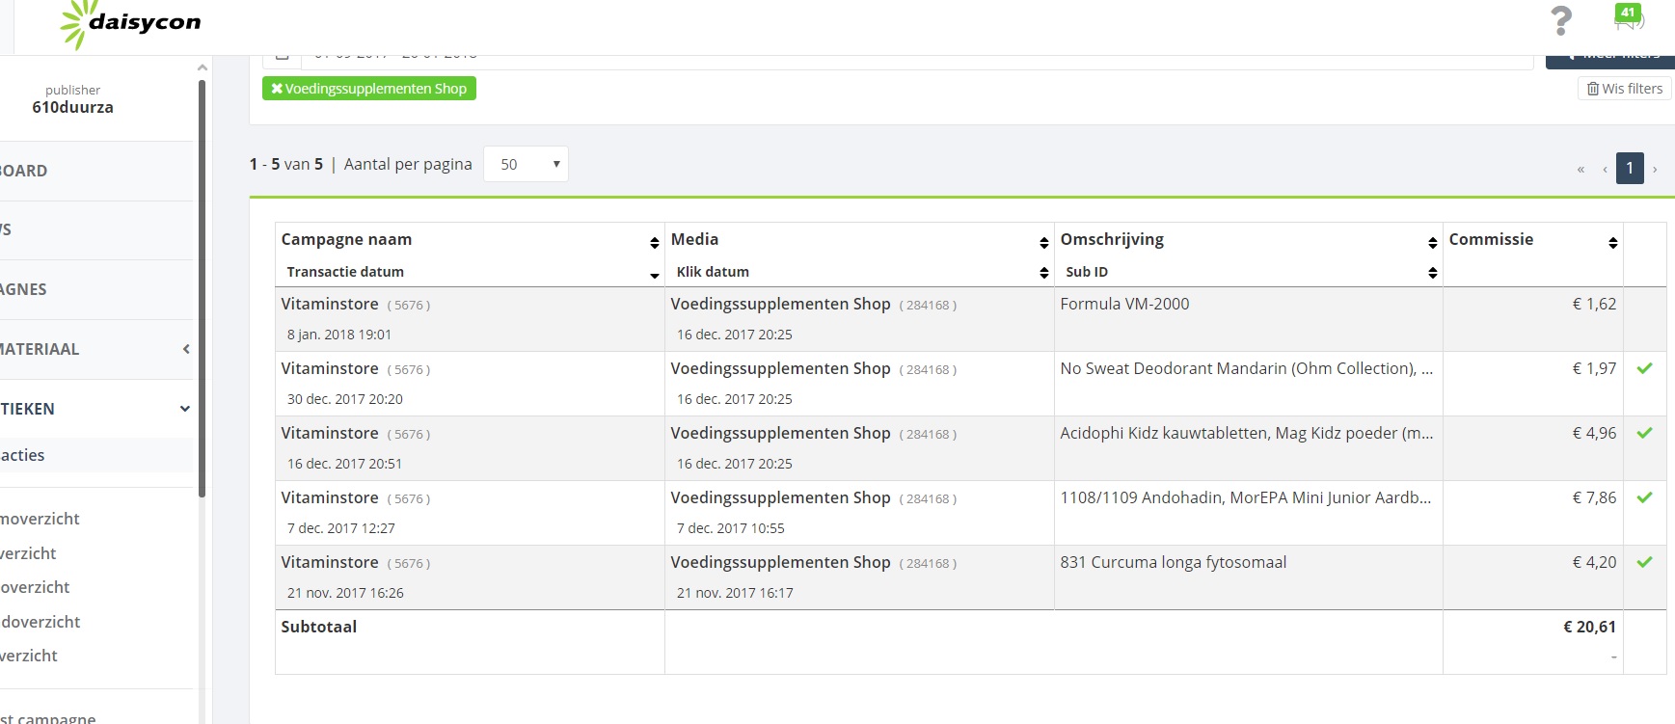This screenshot has height=724, width=1675.
Task: Click green checkmark for € 1,97 row
Action: coord(1645,368)
